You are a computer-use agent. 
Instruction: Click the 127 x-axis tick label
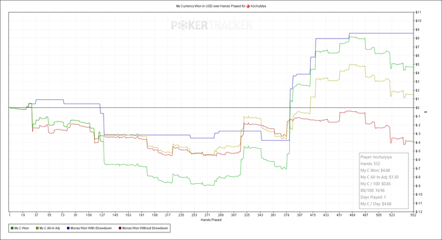[102, 215]
